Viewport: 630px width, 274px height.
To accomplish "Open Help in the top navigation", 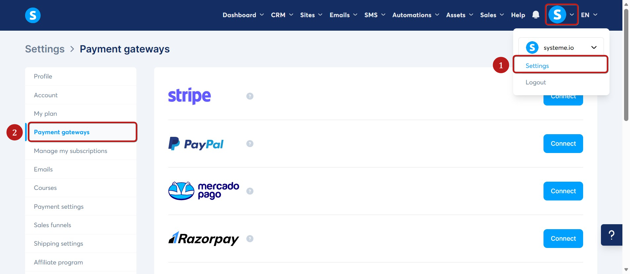I will point(518,15).
